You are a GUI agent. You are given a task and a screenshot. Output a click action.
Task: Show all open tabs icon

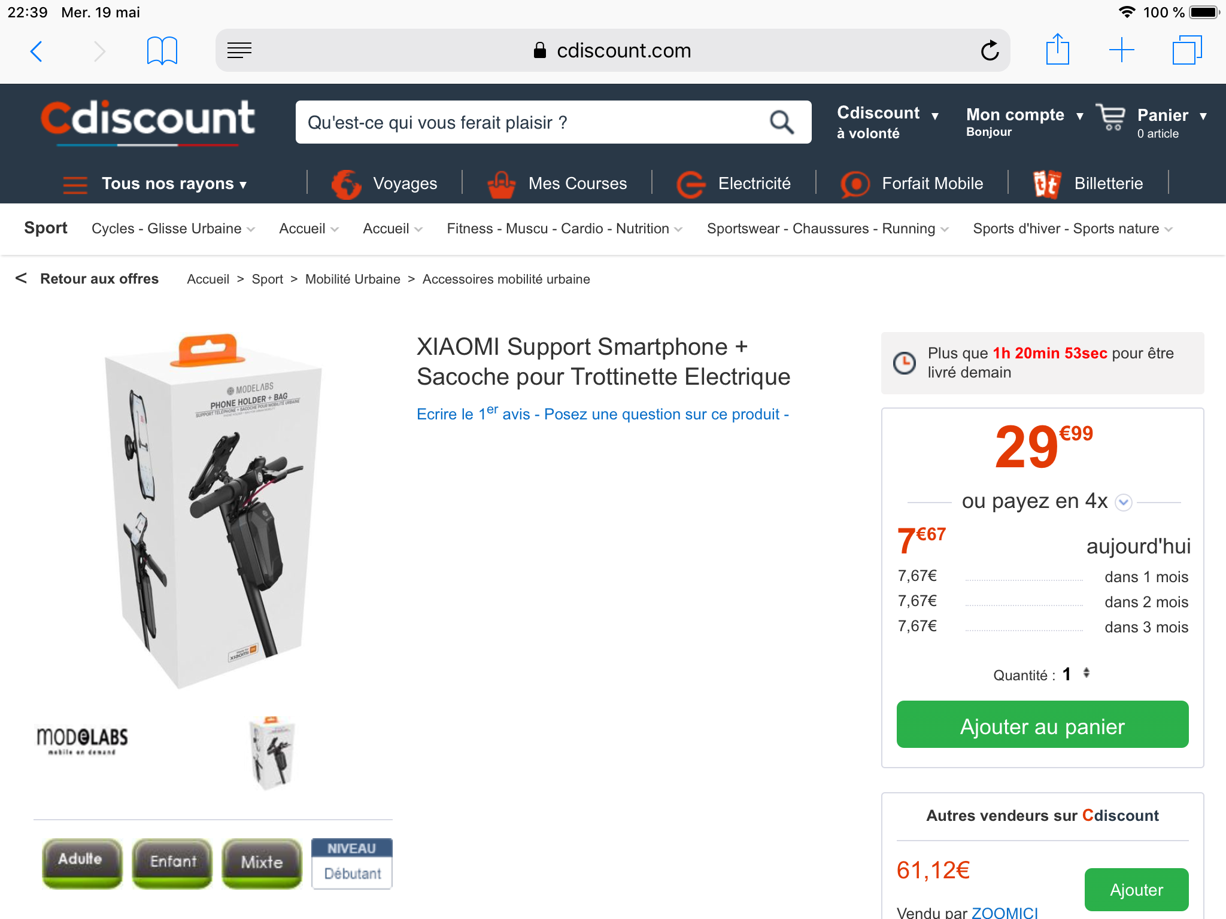(1186, 50)
